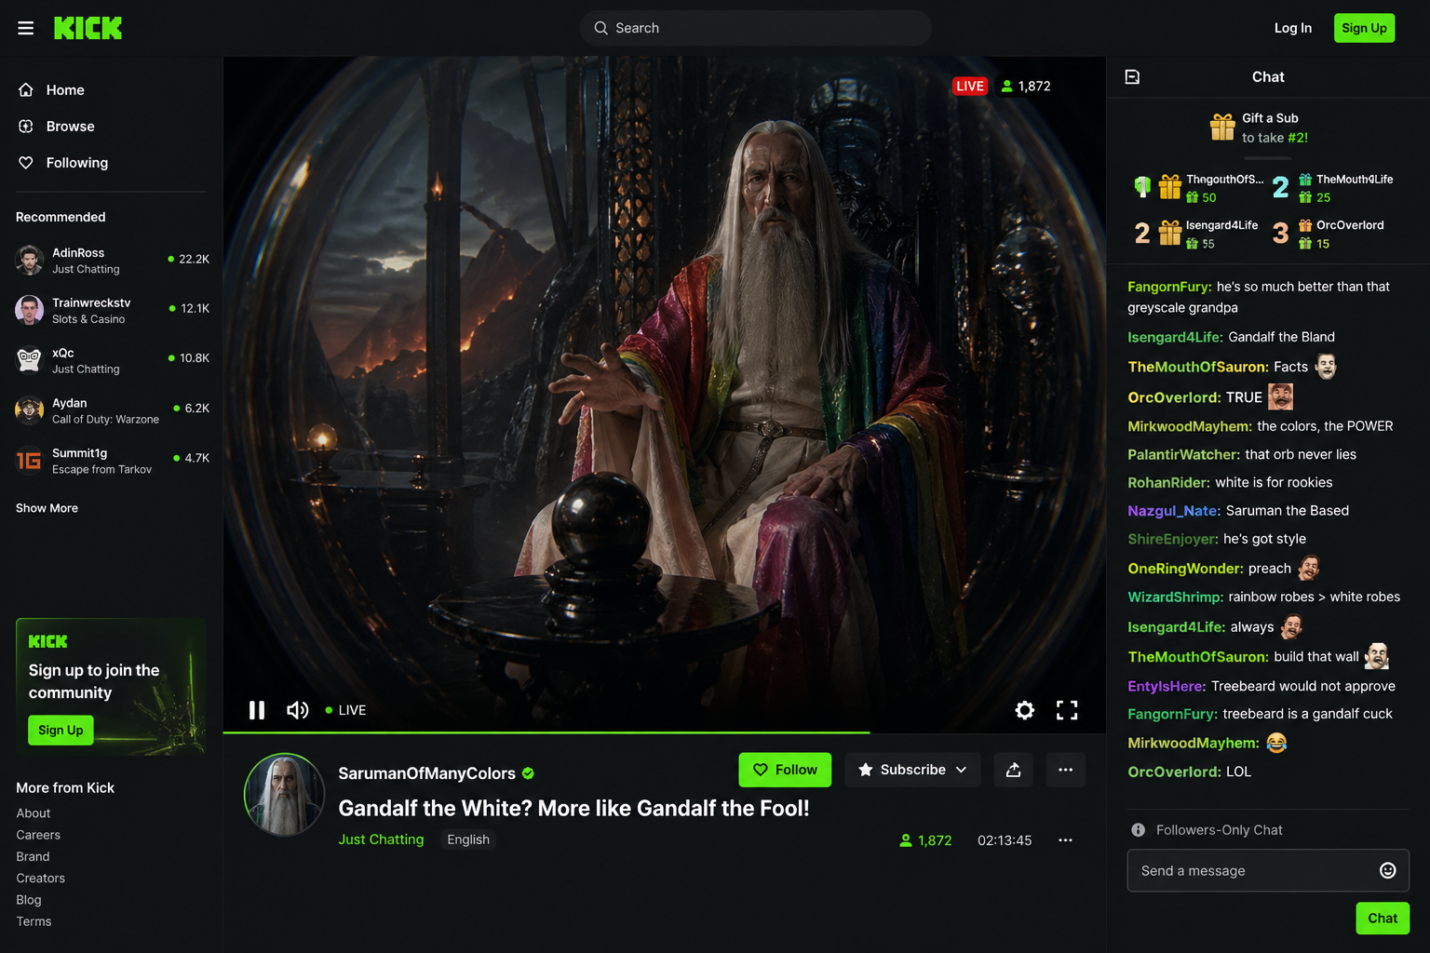Click the English language tag
1430x953 pixels.
tap(468, 839)
